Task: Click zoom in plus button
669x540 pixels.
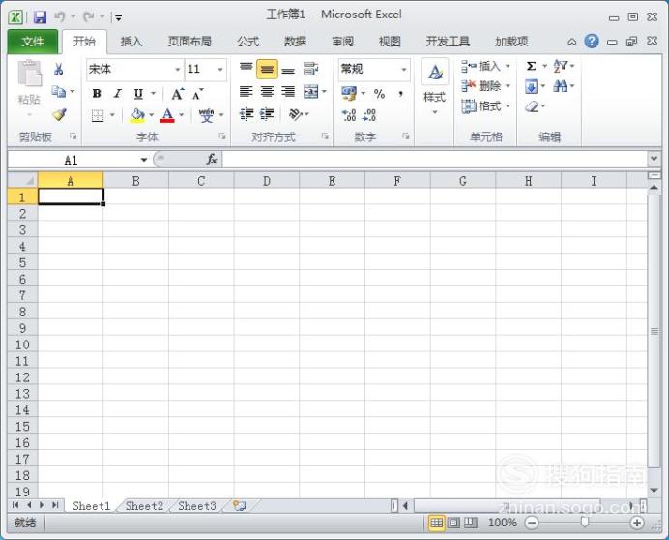Action: pos(637,523)
